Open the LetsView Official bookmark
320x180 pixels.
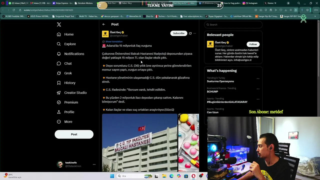[x=241, y=16]
